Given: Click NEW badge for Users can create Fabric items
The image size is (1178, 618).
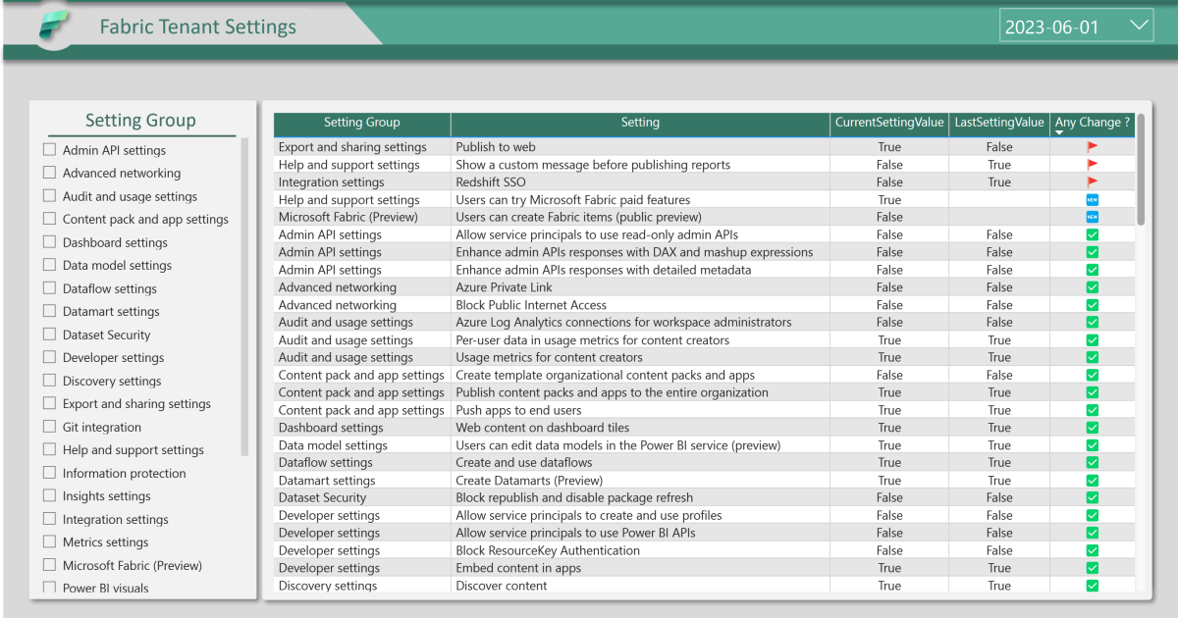Looking at the screenshot, I should click(x=1093, y=217).
